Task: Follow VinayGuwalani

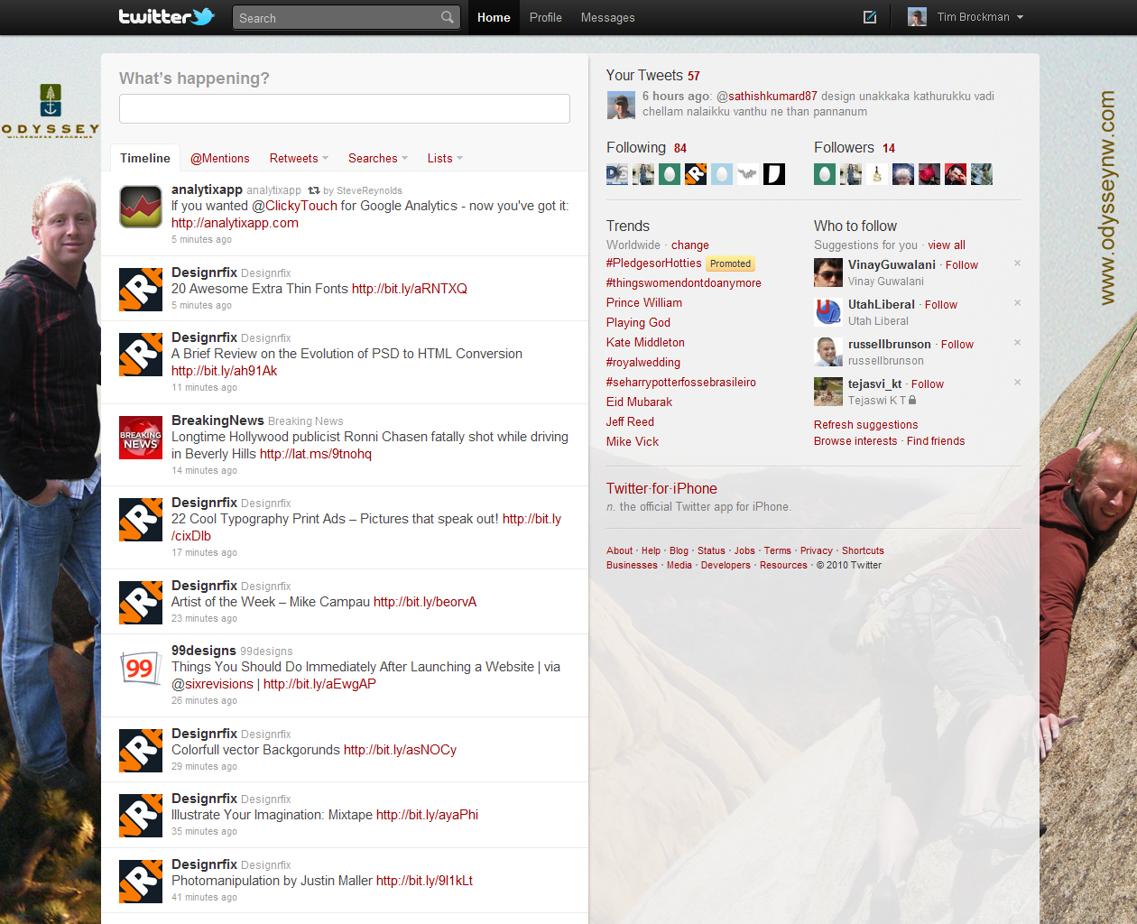Action: coord(962,265)
